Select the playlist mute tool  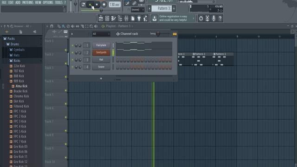[x=73, y=26]
